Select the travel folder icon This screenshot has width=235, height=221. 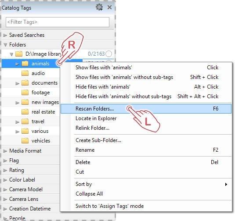coord(25,121)
